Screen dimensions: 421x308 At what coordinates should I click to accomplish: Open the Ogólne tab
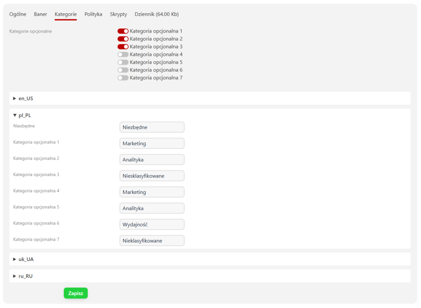(x=18, y=14)
